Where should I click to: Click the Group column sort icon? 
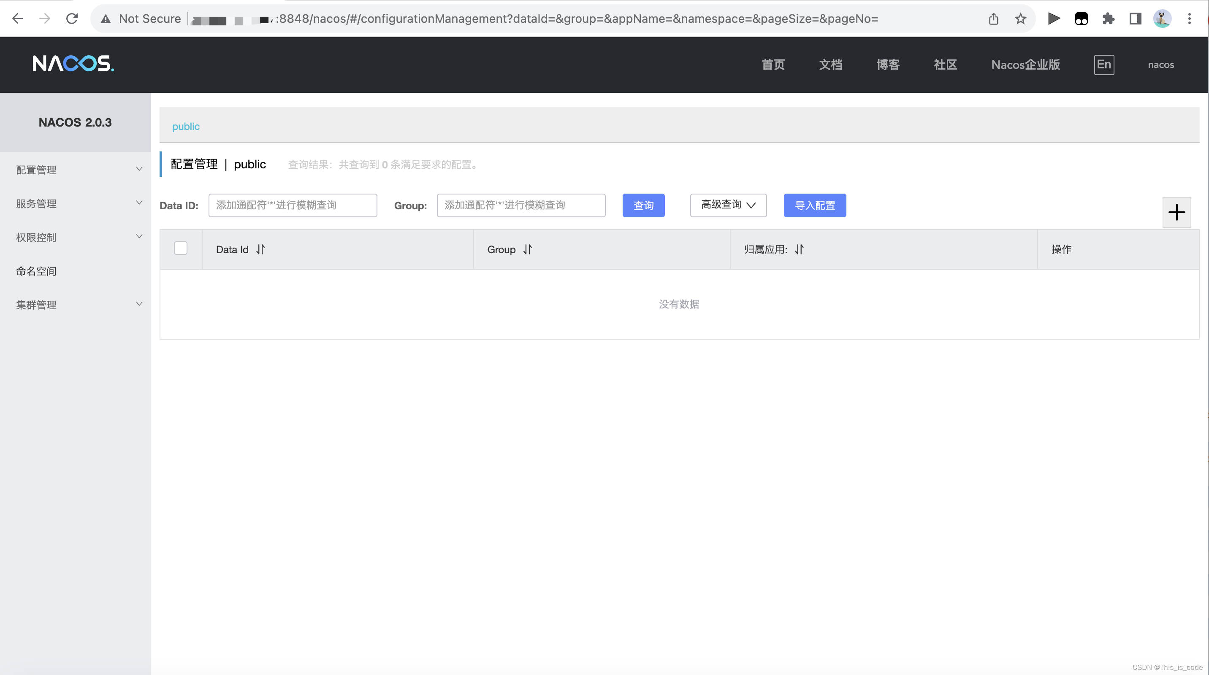point(528,250)
